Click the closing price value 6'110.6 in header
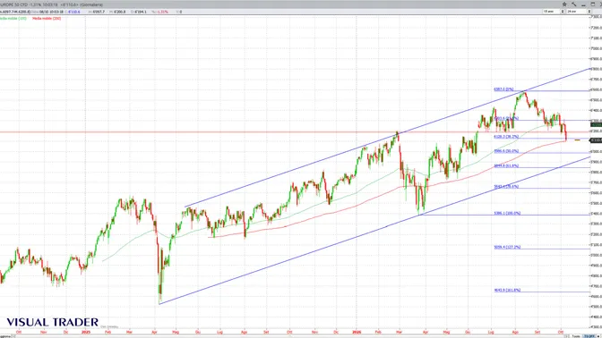This screenshot has width=602, height=338. pyautogui.click(x=73, y=12)
